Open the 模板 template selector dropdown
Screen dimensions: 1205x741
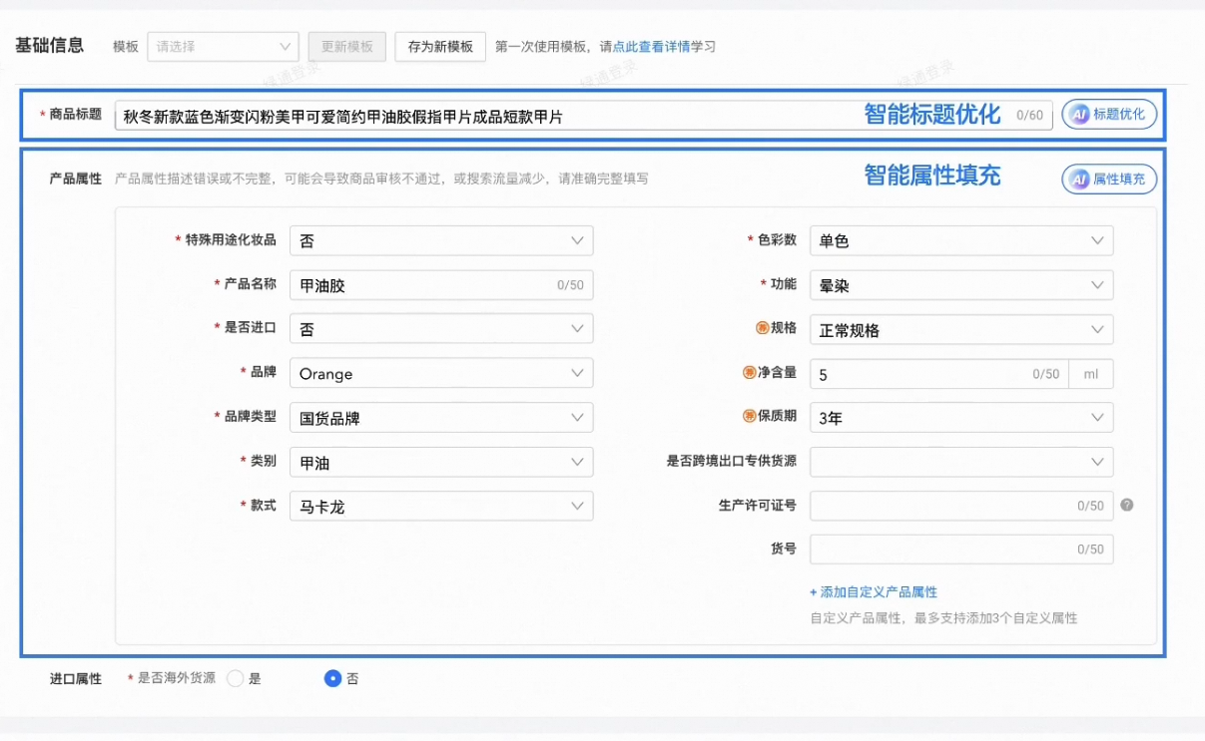tap(222, 46)
